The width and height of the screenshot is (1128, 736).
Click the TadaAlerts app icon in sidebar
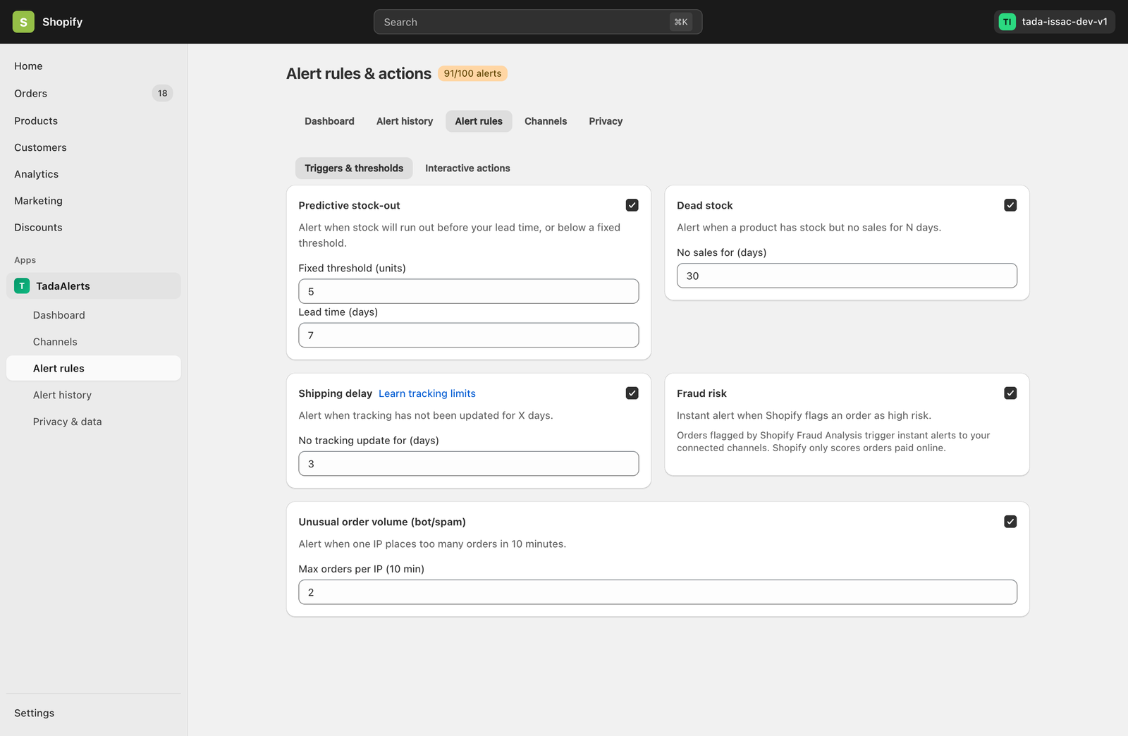22,286
